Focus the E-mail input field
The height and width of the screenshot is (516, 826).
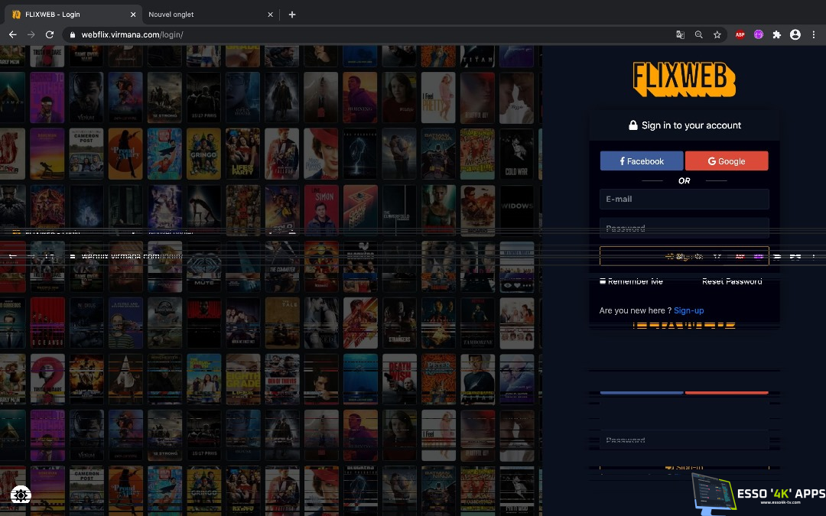684,200
